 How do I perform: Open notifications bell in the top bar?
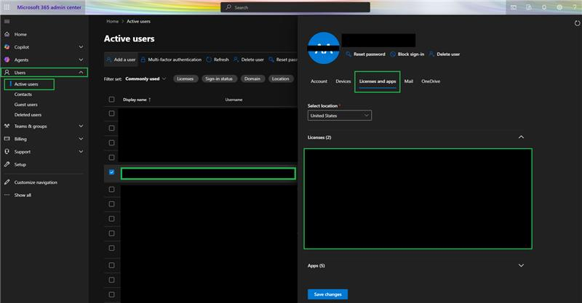coord(544,7)
